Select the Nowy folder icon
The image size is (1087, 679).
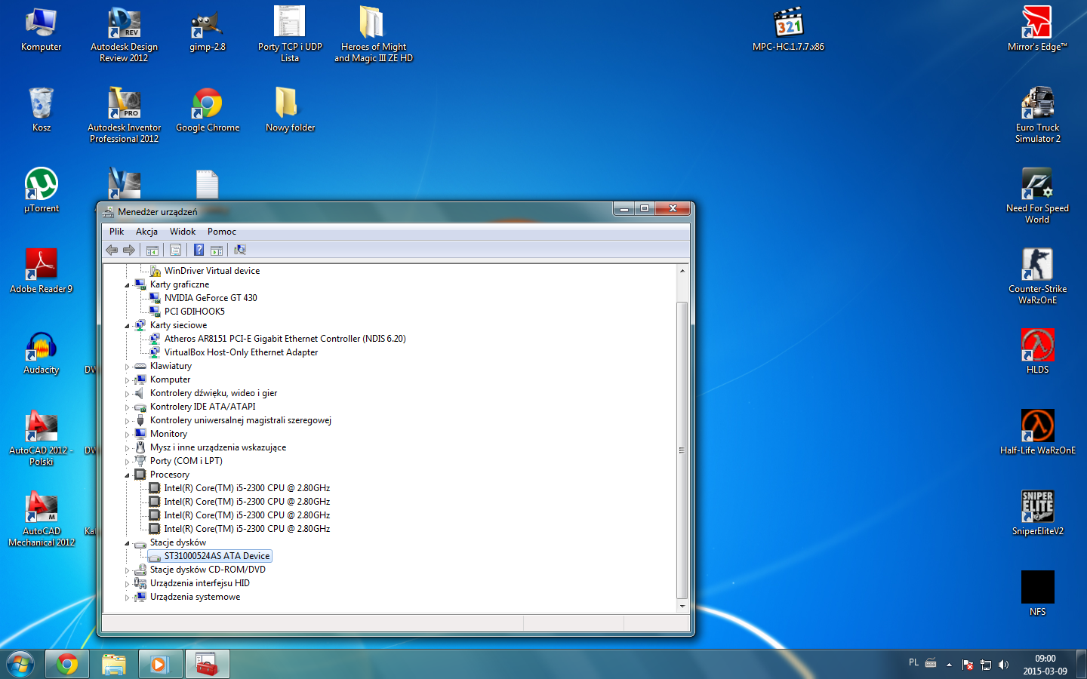(x=290, y=110)
